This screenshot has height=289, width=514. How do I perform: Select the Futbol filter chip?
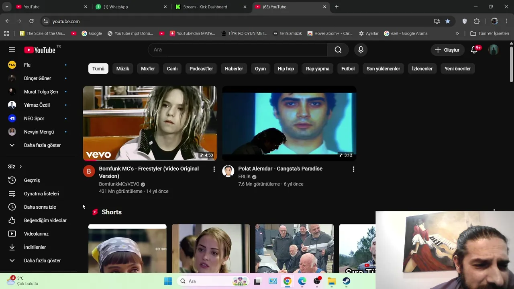pyautogui.click(x=348, y=69)
